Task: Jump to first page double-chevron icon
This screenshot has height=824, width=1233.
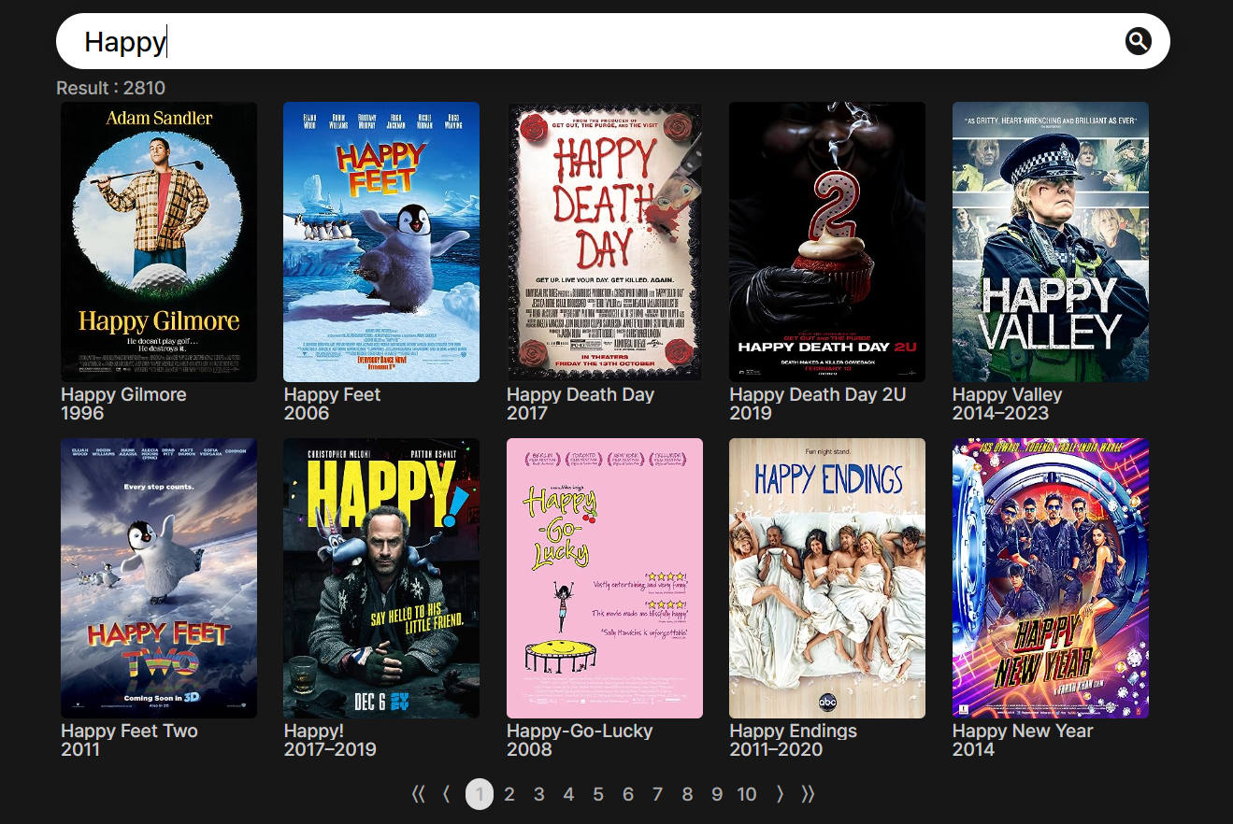Action: click(x=418, y=794)
